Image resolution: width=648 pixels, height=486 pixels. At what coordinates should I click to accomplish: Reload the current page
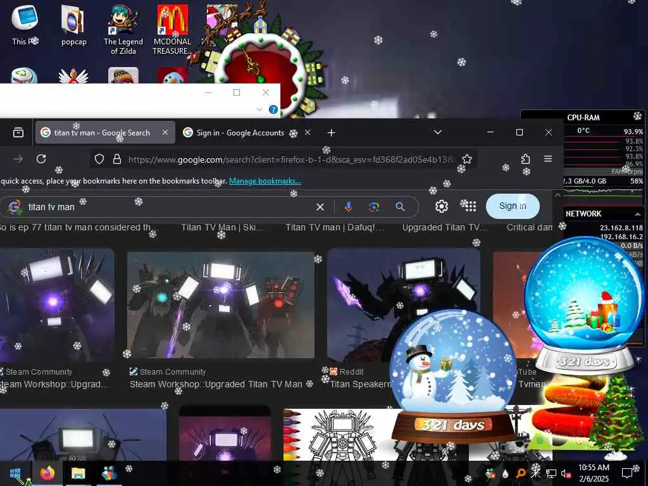pos(41,159)
